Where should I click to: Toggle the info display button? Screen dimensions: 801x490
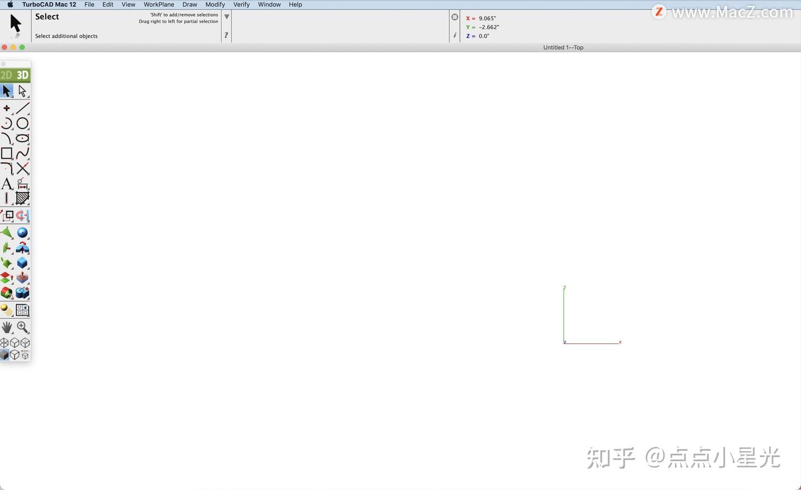coord(454,35)
